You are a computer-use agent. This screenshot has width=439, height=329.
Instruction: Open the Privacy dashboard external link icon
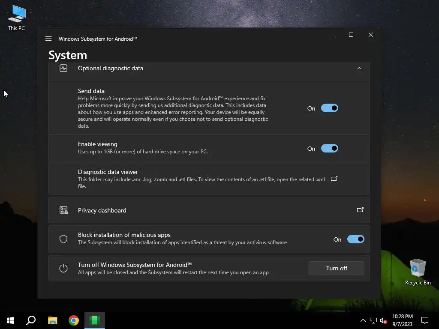tap(360, 210)
